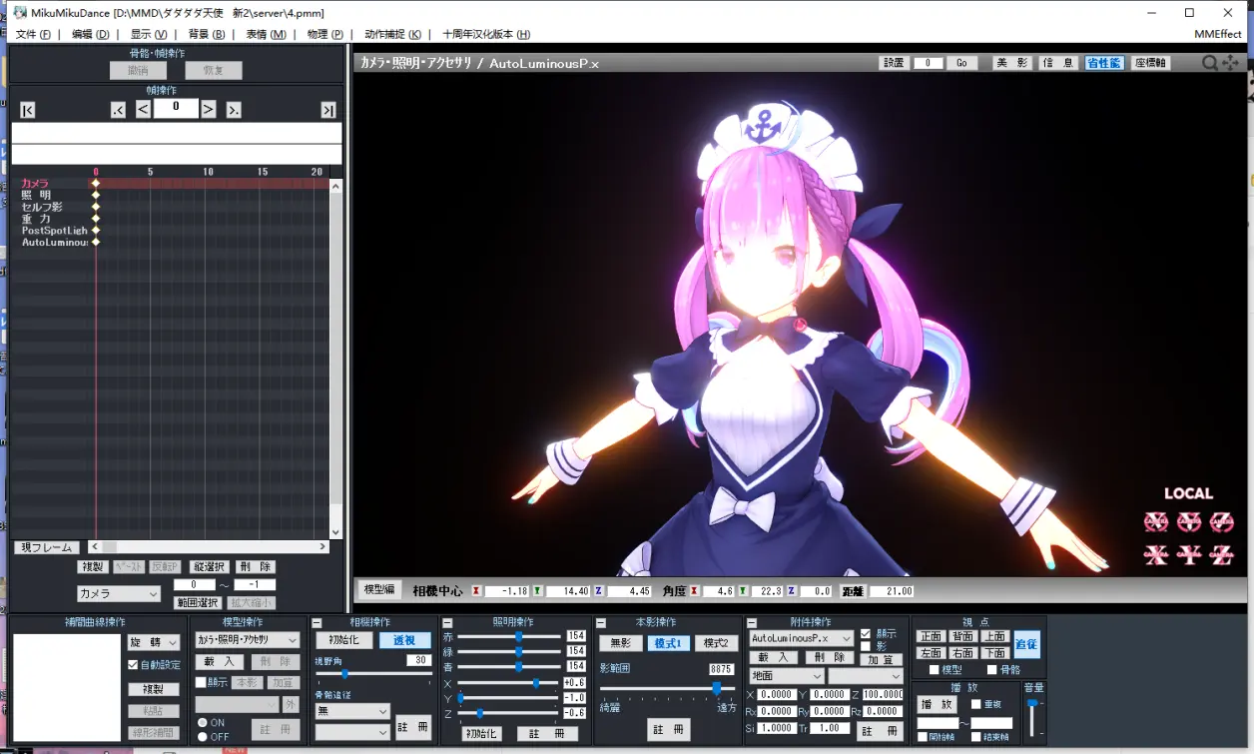
Task: Adjust the 影範囲 shadow range slider
Action: click(x=668, y=688)
